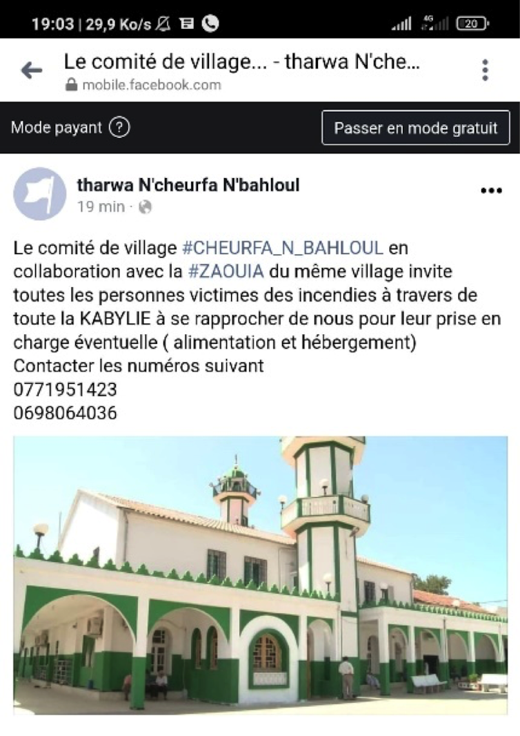520x736 pixels.
Task: Tap the padlock icon beside mobile.facebook.com
Action: [x=71, y=84]
